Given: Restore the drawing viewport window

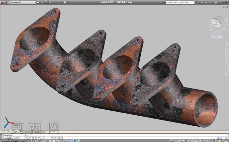Looking at the screenshot, I should click(224, 7).
